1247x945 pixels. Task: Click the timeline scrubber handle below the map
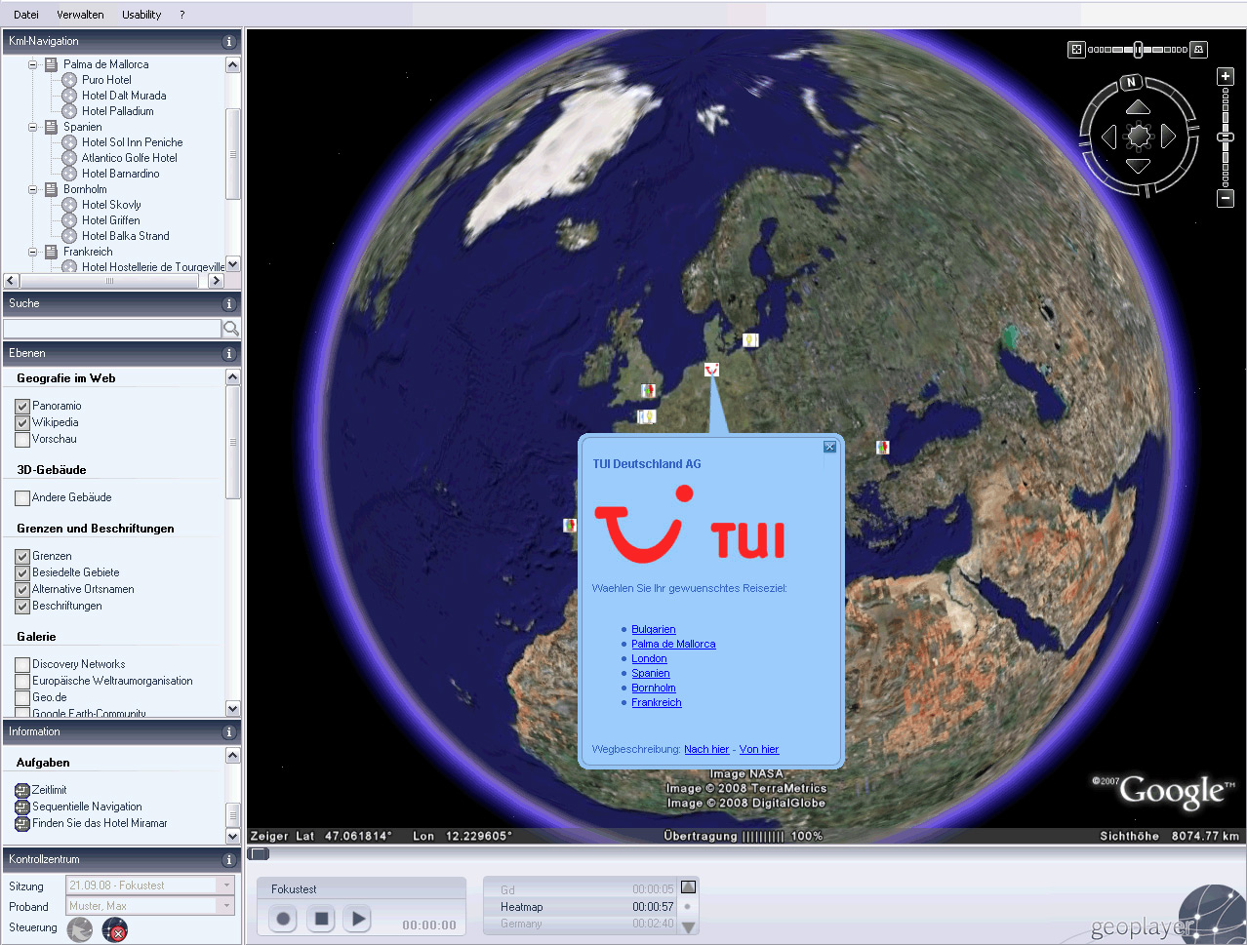point(259,854)
